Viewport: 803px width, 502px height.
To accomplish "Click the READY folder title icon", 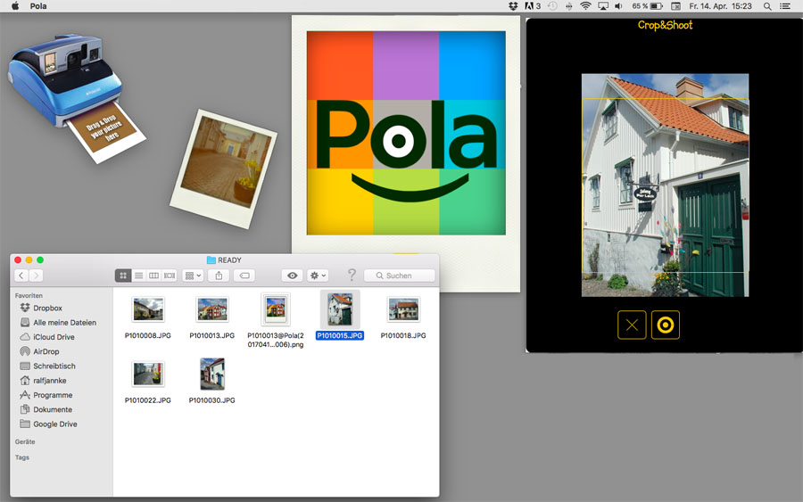I will click(x=211, y=260).
